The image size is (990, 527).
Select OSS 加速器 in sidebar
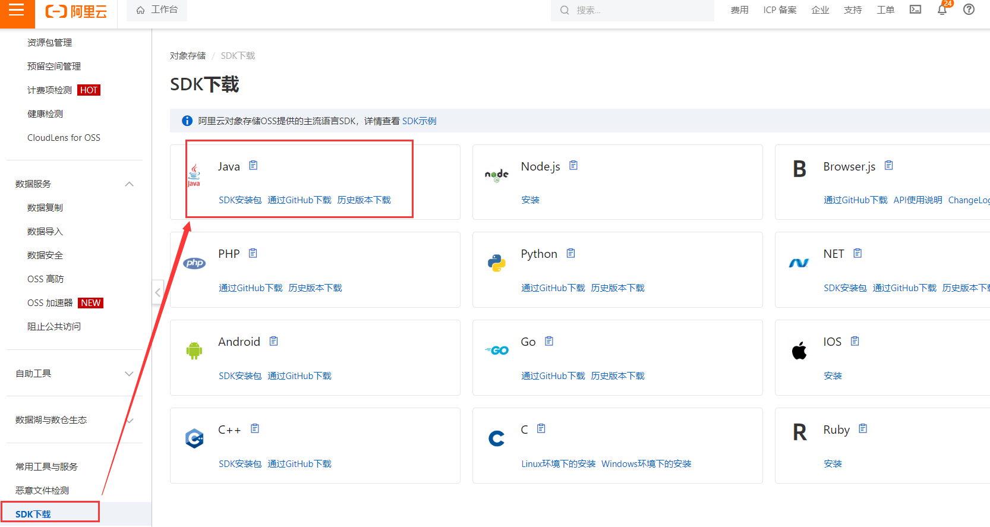[50, 303]
